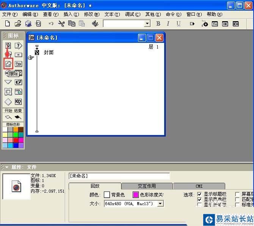Select the Erase icon in palette
Image resolution: width=254 pixels, height=226 pixels.
(8, 64)
